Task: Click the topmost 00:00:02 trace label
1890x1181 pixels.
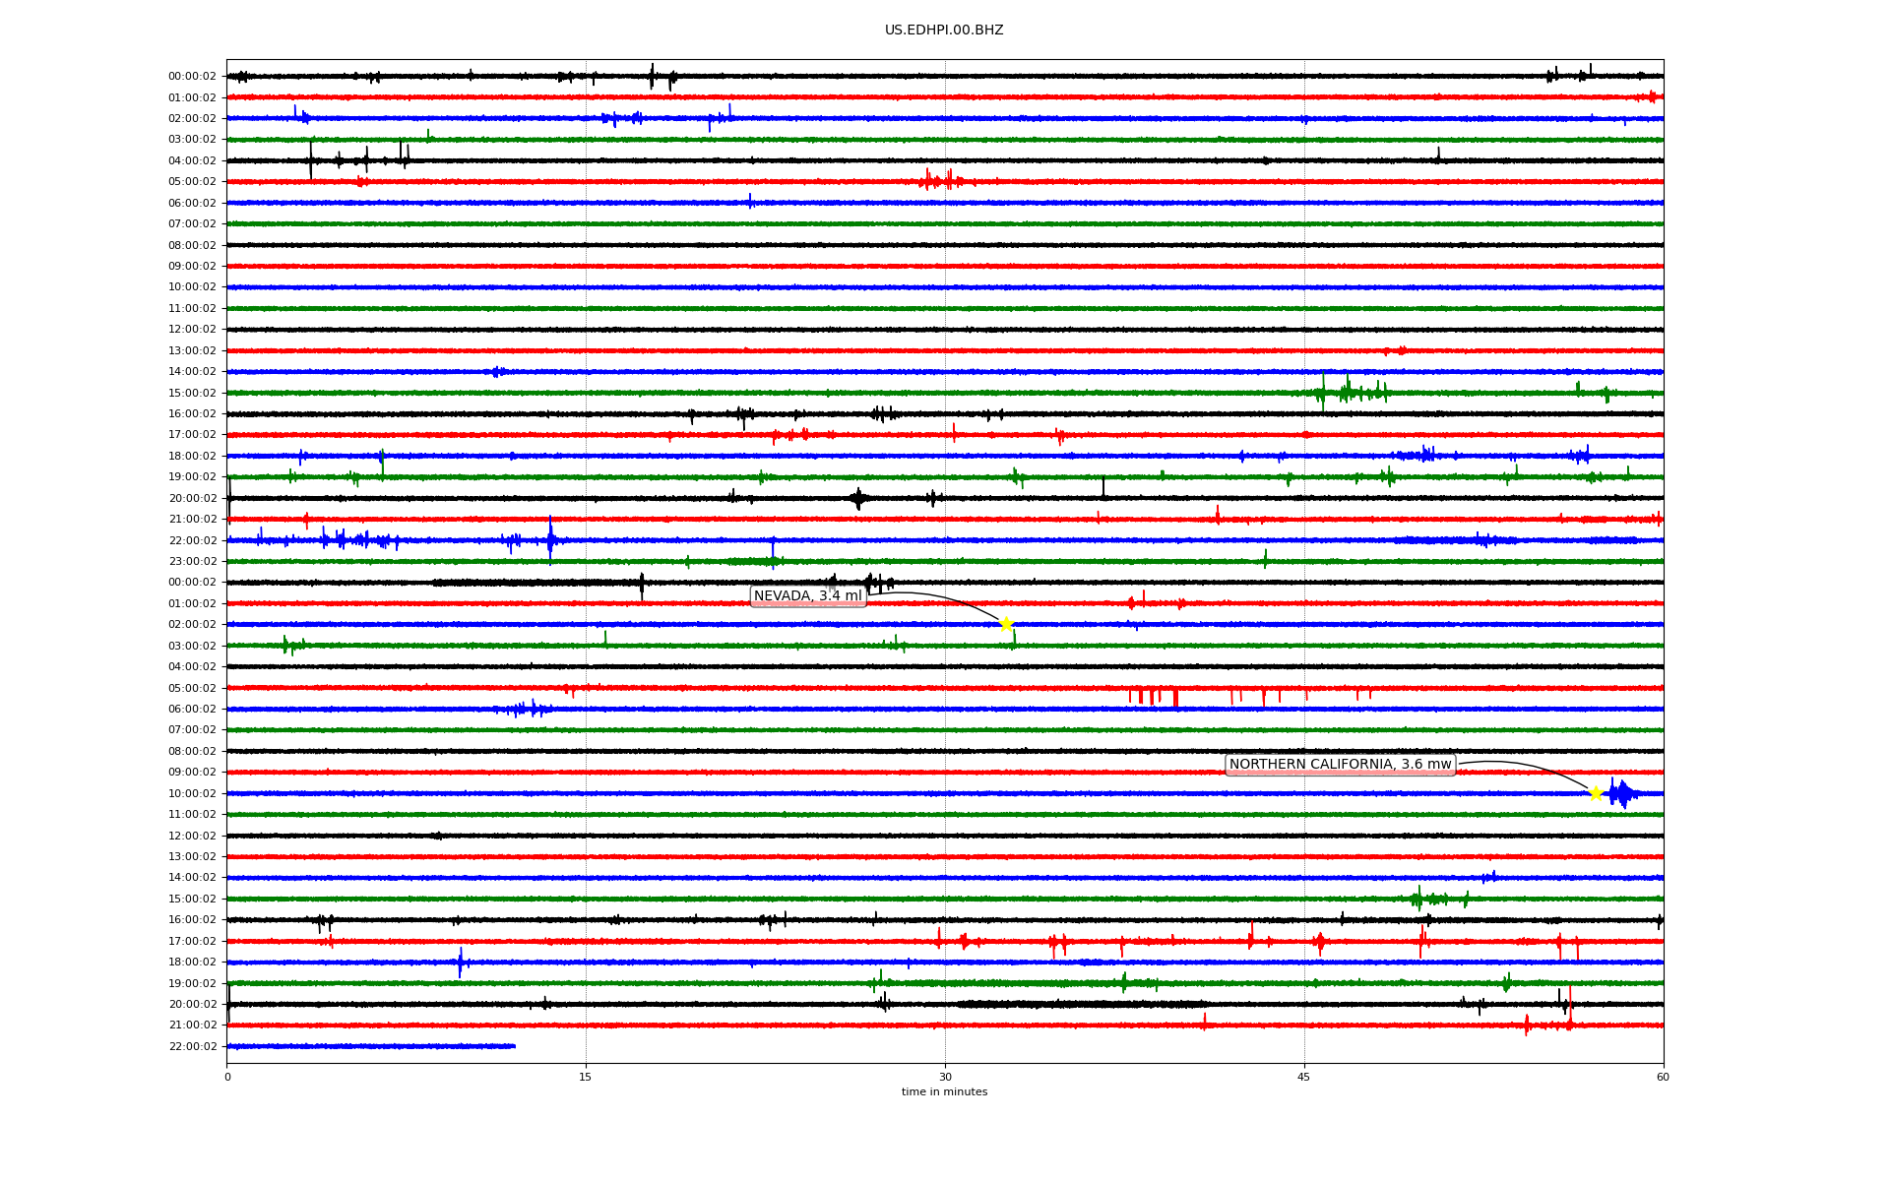Action: pyautogui.click(x=192, y=77)
